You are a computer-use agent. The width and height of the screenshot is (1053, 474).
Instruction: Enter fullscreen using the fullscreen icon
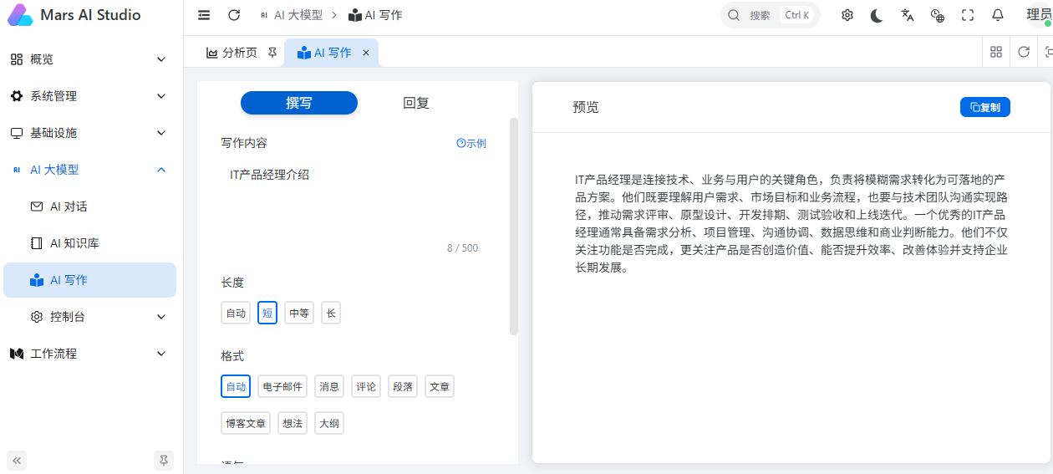point(968,15)
